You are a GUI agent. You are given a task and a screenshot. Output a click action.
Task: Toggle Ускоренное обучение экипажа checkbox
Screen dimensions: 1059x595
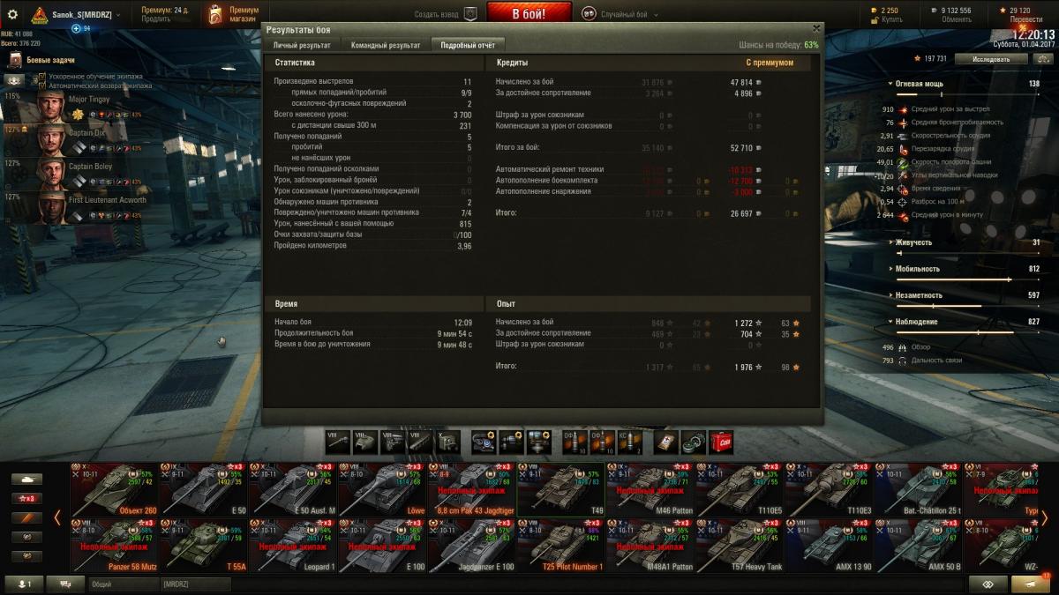[41, 78]
